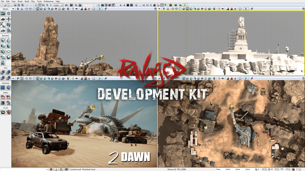The width and height of the screenshot is (305, 171).
Task: Open Front viewport options dropdown arrow
Action: (159, 9)
